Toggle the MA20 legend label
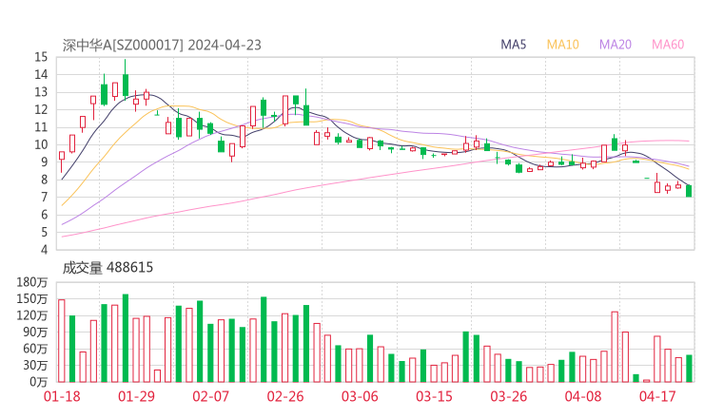704x418 pixels. pos(616,45)
